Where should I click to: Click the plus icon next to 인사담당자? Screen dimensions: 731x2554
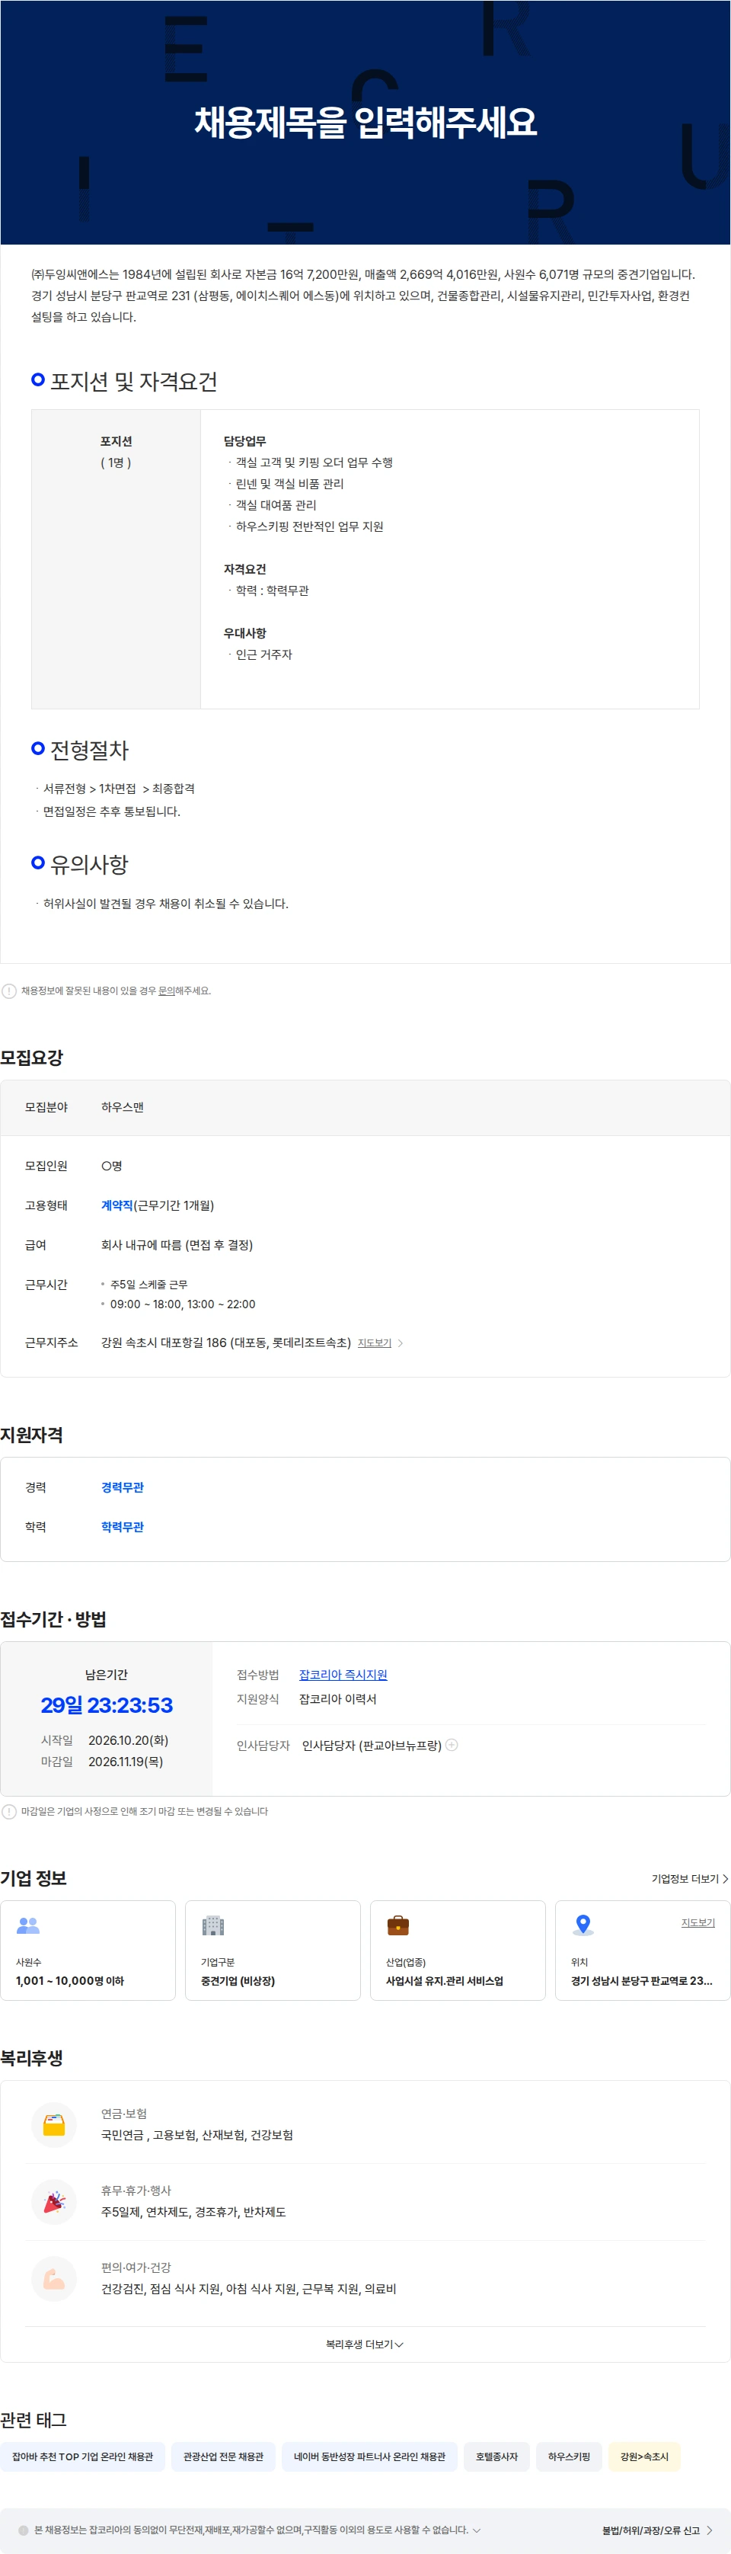coord(452,1745)
